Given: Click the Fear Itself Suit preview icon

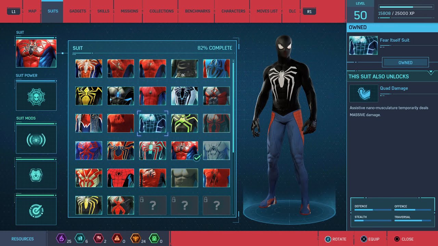Looking at the screenshot, I should coord(363,45).
